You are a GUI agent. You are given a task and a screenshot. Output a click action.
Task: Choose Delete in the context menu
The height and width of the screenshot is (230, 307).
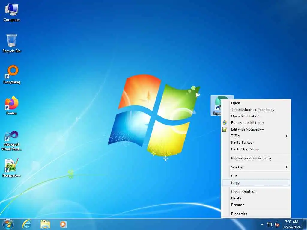point(256,198)
